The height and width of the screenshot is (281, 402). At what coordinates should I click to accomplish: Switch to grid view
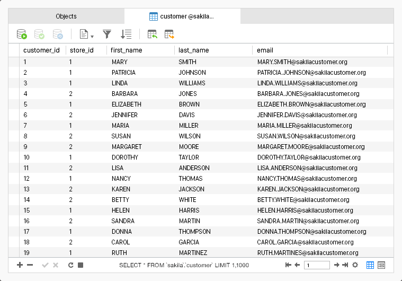click(x=370, y=265)
